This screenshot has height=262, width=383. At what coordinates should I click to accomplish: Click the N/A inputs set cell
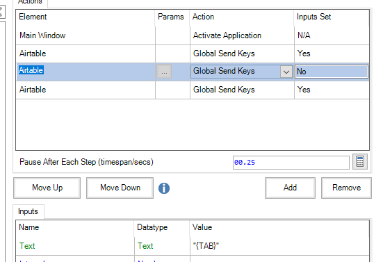click(332, 35)
